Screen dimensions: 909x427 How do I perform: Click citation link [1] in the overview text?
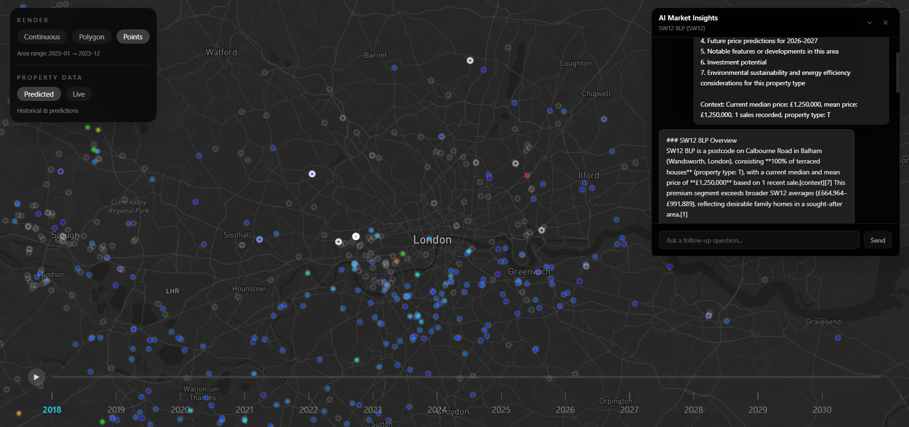pos(684,214)
